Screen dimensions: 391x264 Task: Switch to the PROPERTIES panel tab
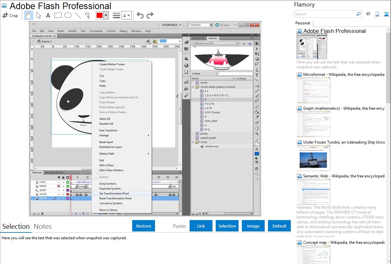[198, 38]
